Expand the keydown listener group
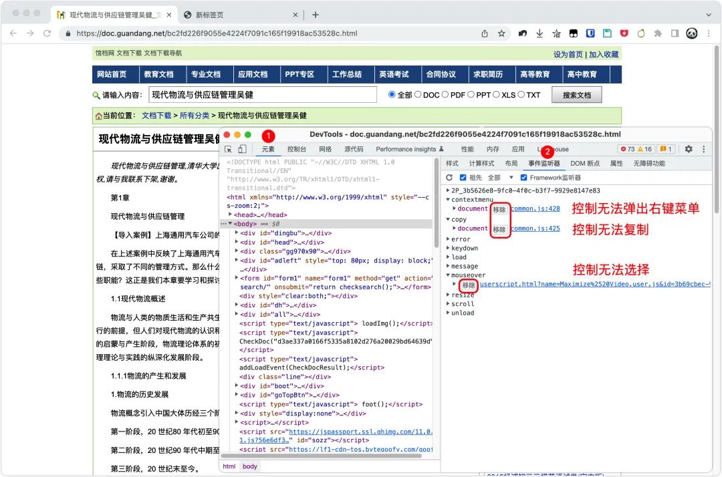Viewport: 722px width, 477px height. [447, 248]
